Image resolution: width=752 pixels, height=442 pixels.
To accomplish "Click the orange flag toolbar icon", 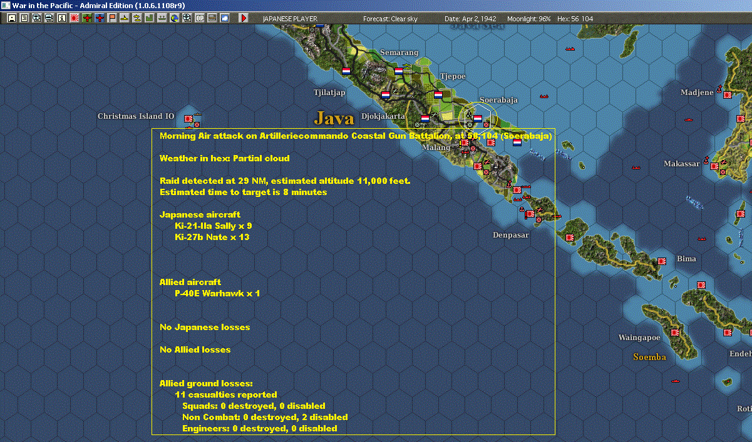I will (113, 18).
